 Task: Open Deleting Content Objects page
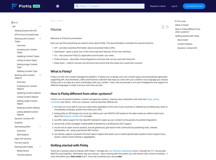click(28, 108)
